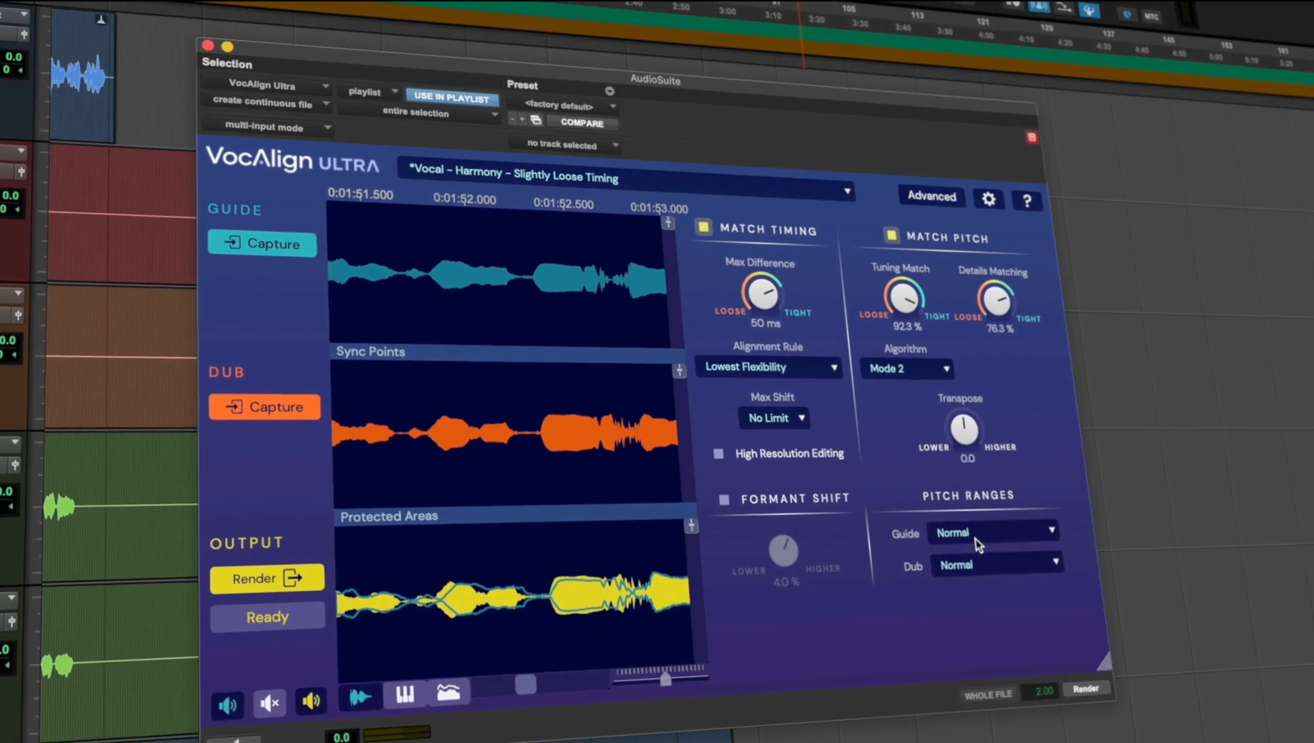Toggle the Match Timing checkbox
Image resolution: width=1314 pixels, height=743 pixels.
click(x=703, y=227)
